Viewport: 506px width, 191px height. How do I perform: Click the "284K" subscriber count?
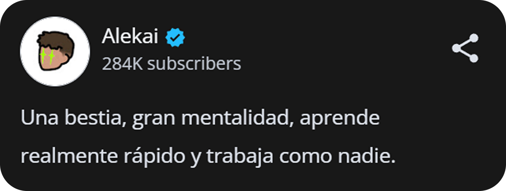pyautogui.click(x=122, y=64)
